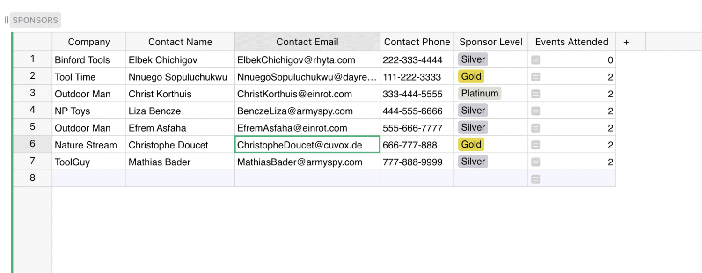This screenshot has height=273, width=702.
Task: Open Silver sponsor level choice for ToolGuy
Action: [x=473, y=161]
